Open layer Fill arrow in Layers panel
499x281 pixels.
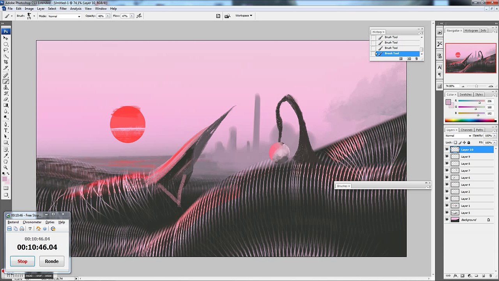tap(495, 142)
